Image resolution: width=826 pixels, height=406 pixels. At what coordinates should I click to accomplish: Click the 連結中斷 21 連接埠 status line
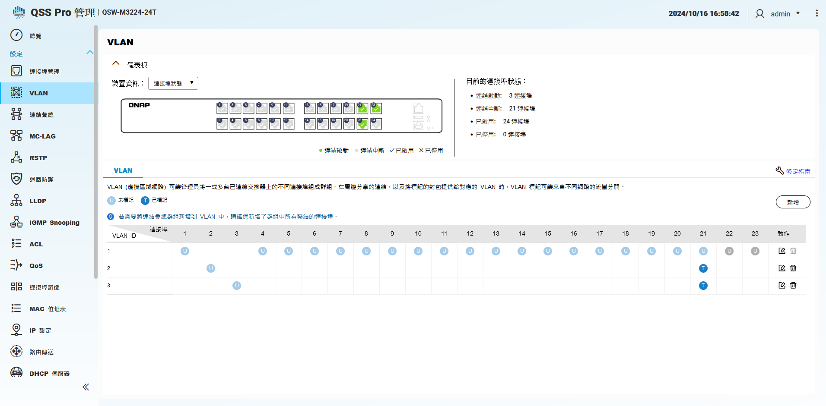(x=505, y=109)
